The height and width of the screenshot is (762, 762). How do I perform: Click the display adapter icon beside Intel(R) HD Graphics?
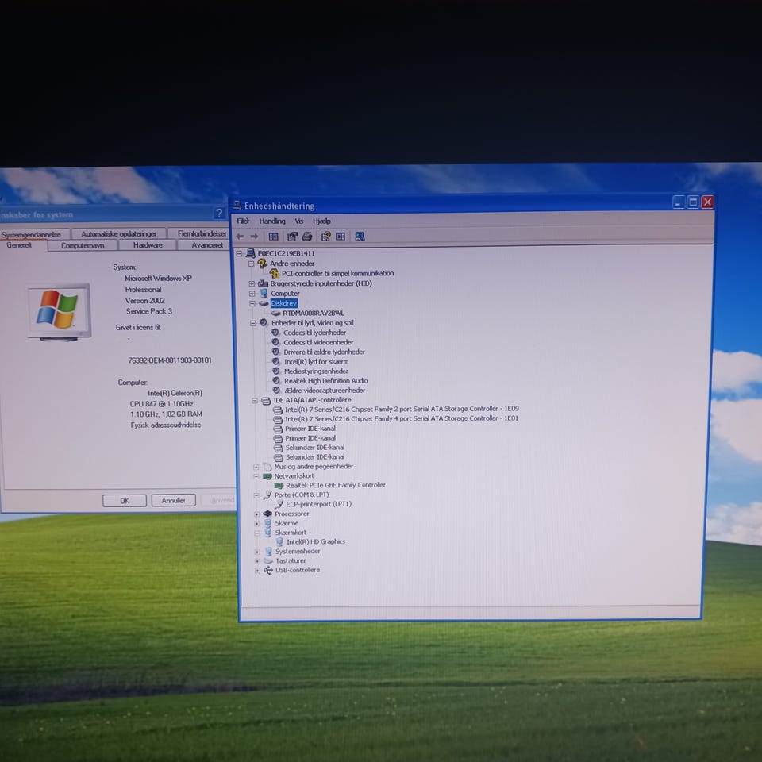pos(279,541)
